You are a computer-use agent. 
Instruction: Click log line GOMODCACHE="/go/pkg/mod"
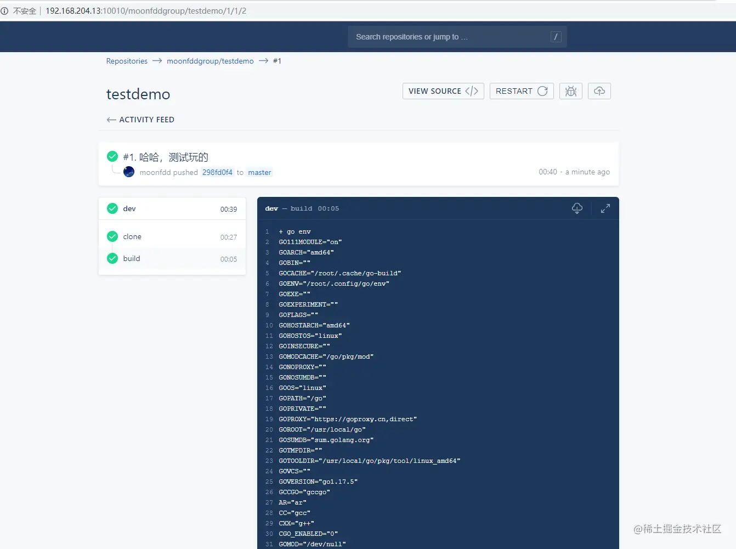coord(326,356)
